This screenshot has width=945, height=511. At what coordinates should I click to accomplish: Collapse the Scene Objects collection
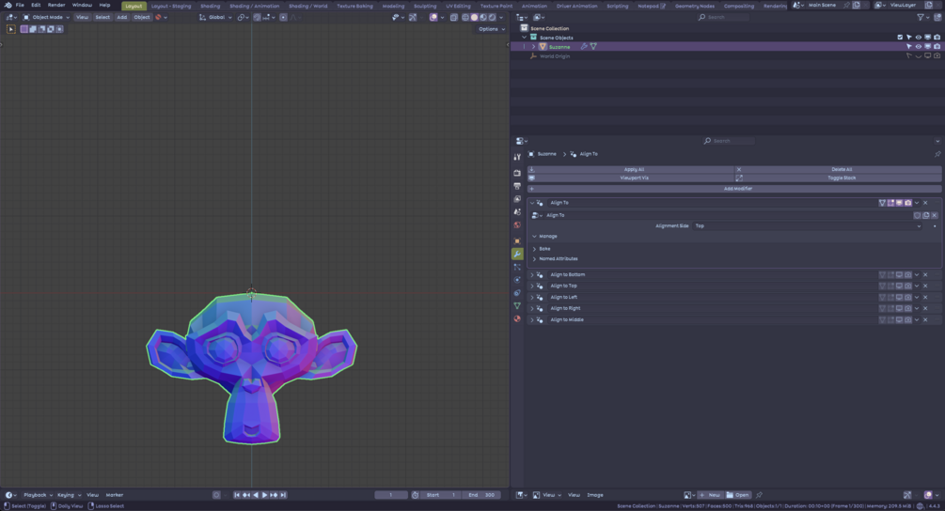[525, 38]
